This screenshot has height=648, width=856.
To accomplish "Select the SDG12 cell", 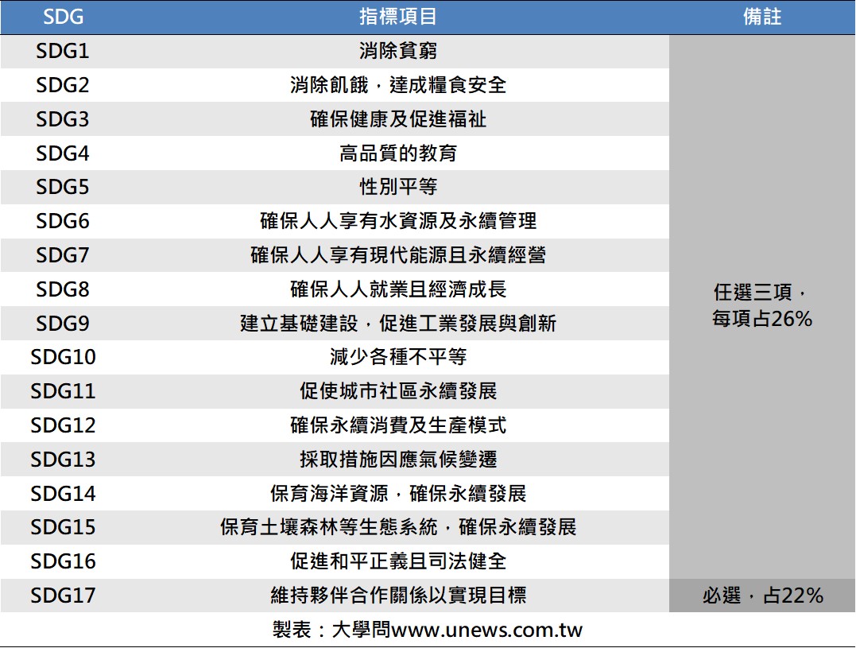I will coord(63,425).
